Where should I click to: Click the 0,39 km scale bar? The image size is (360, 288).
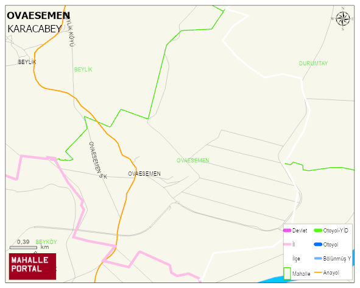click(x=23, y=248)
